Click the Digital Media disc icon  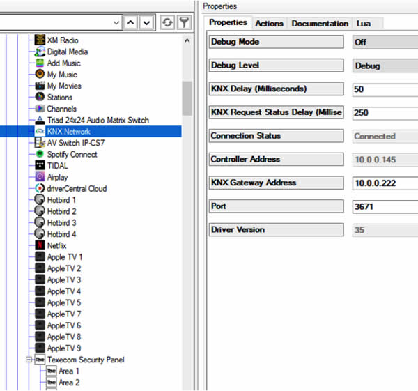(40, 51)
